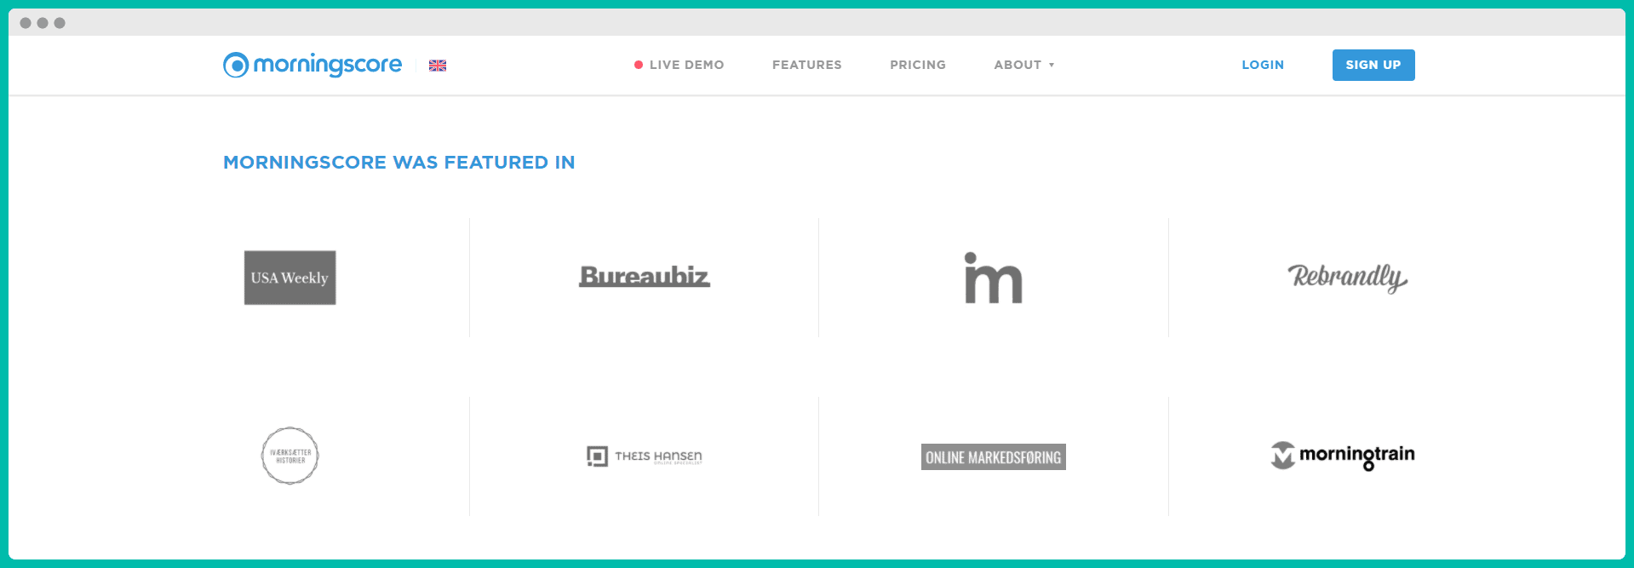Open the USA Weekly logo
This screenshot has height=568, width=1634.
[x=290, y=278]
